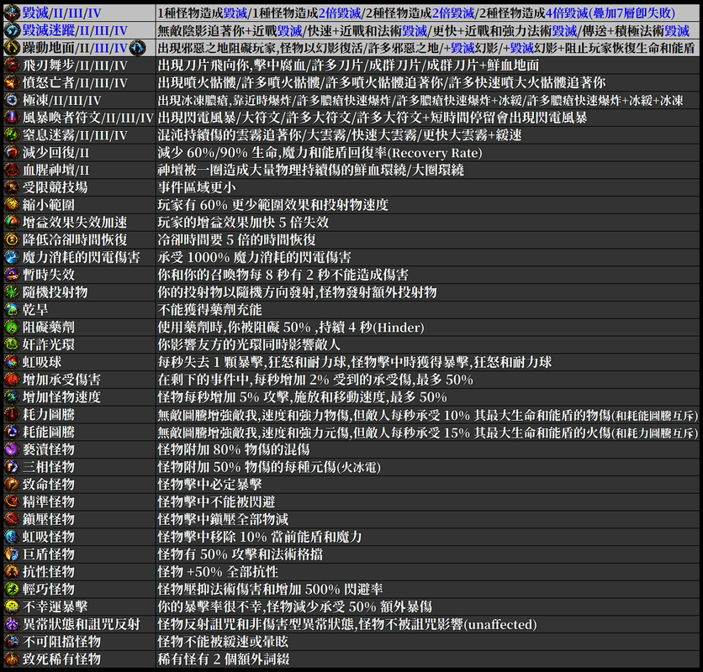Click the 虹吸怪物 icon
Image resolution: width=703 pixels, height=672 pixels.
pyautogui.click(x=12, y=537)
